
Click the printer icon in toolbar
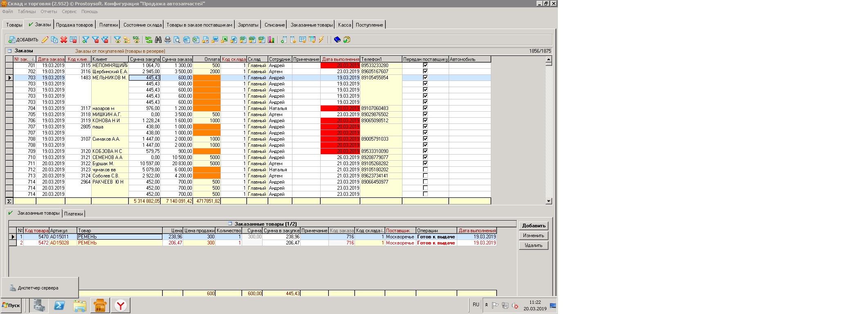point(167,40)
